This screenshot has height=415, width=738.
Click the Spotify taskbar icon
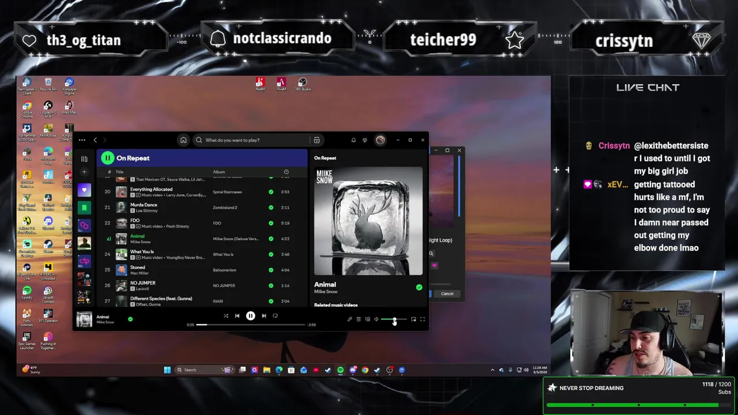[x=340, y=370]
